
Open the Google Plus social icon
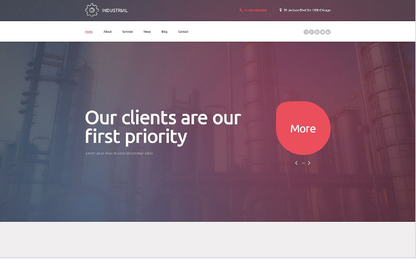point(311,32)
